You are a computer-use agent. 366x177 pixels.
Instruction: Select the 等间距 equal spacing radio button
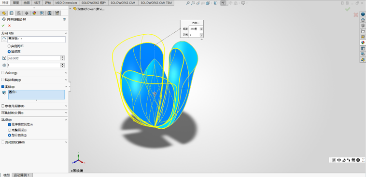[x=9, y=52]
